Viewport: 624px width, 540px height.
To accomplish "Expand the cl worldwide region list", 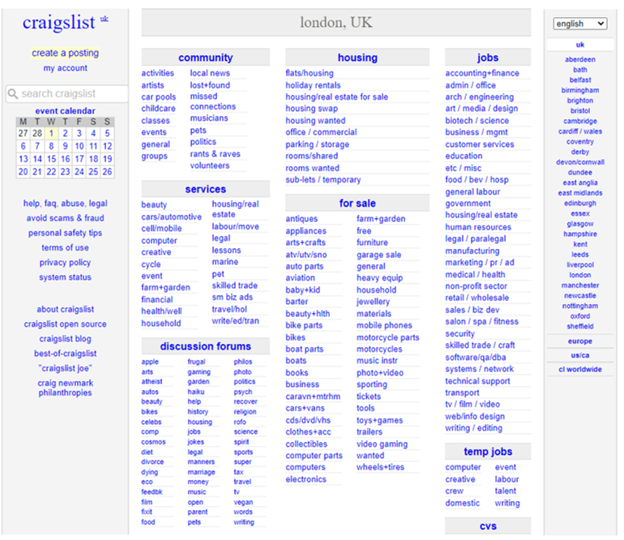I will tap(579, 369).
